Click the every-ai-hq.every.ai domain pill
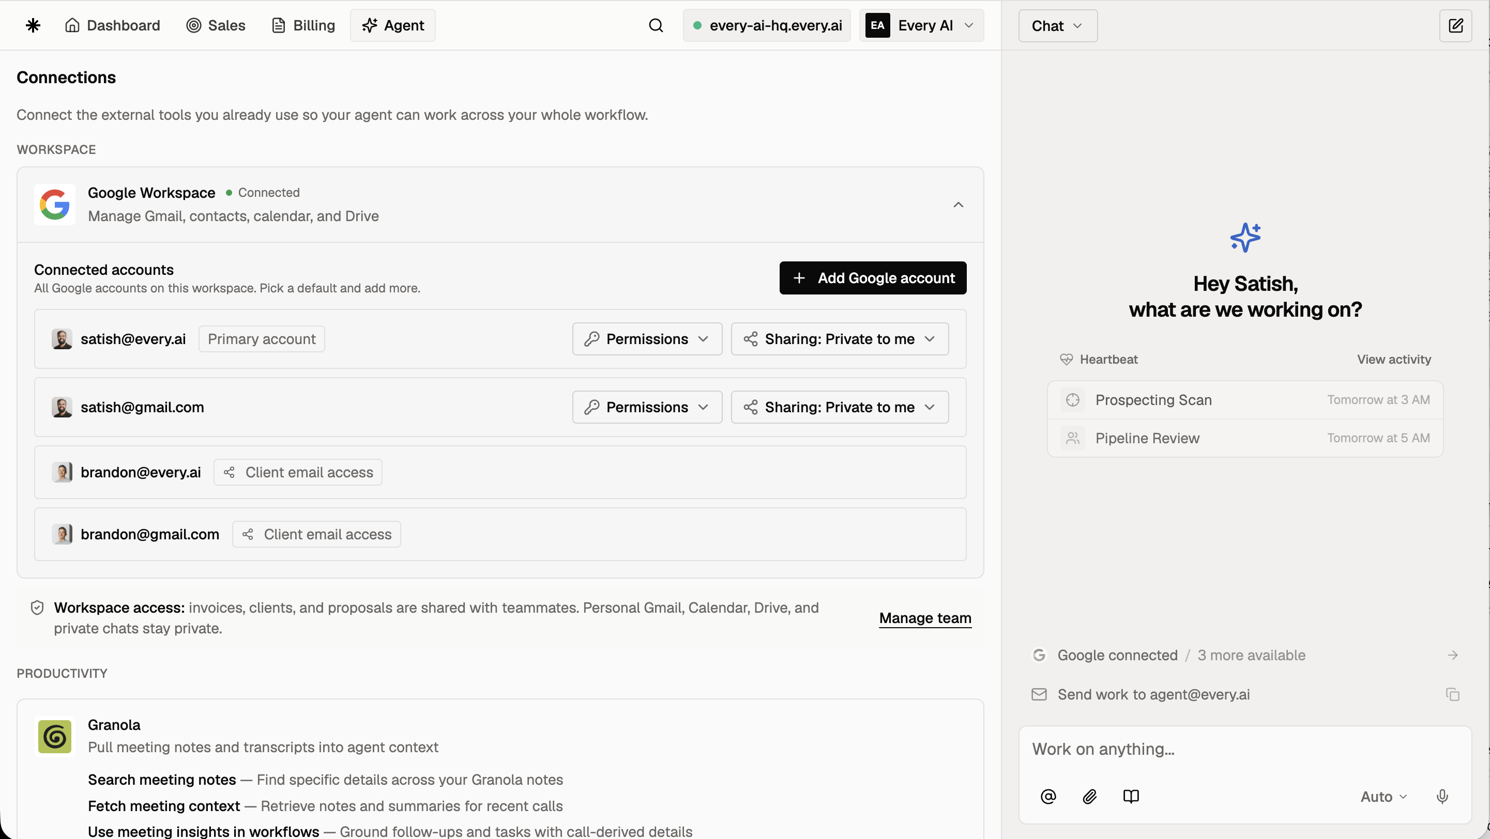Viewport: 1490px width, 839px height. coord(767,25)
